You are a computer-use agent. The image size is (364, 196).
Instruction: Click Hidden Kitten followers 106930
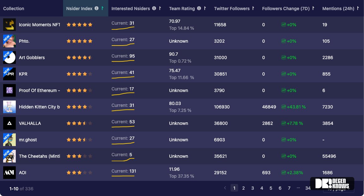222,107
